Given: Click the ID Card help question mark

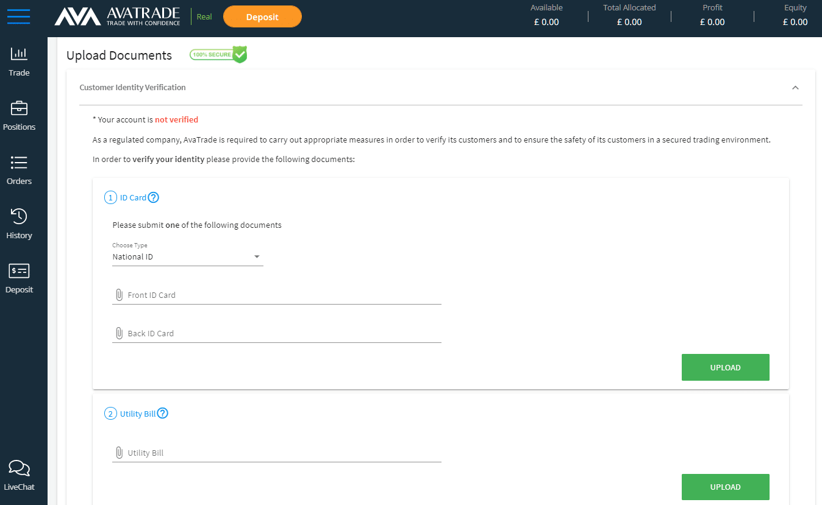Looking at the screenshot, I should [153, 197].
